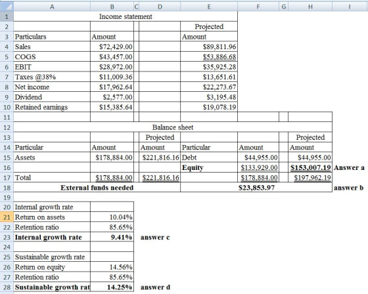Screen dimensions: 368x294
Task: Click projected retained earnings $19,078.19
Action: (209, 107)
